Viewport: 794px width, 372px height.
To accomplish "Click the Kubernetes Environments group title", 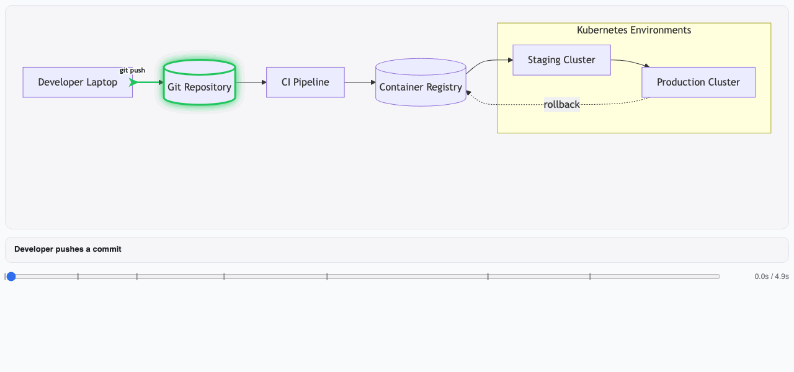I will (634, 30).
